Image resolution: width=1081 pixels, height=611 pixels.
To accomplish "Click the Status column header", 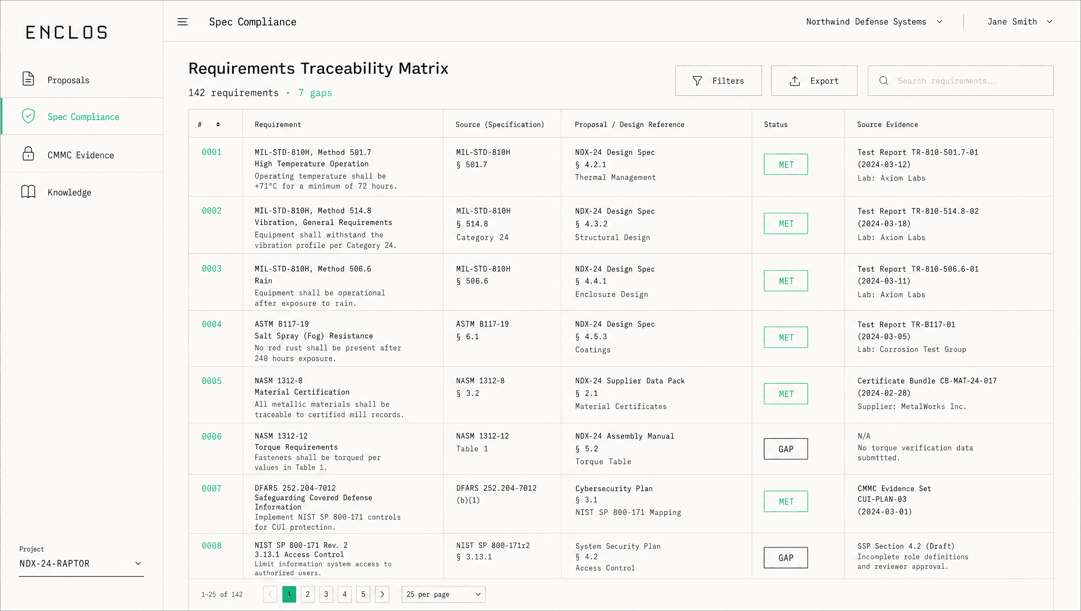I will pos(776,125).
